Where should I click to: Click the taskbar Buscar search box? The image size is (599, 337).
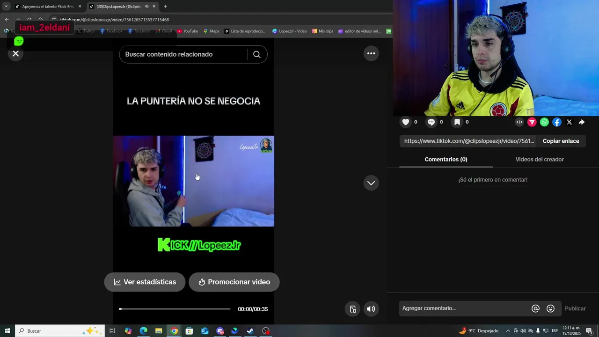point(59,331)
